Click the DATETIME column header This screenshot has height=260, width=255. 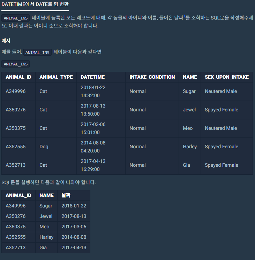pyautogui.click(x=92, y=77)
